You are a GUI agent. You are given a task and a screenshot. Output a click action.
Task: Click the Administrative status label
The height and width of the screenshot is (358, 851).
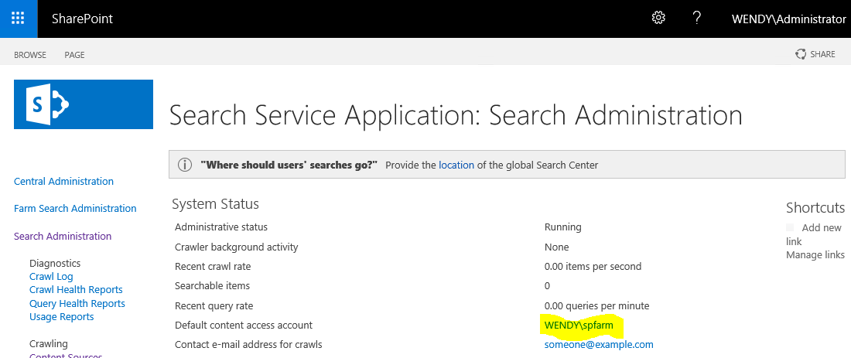pyautogui.click(x=221, y=227)
